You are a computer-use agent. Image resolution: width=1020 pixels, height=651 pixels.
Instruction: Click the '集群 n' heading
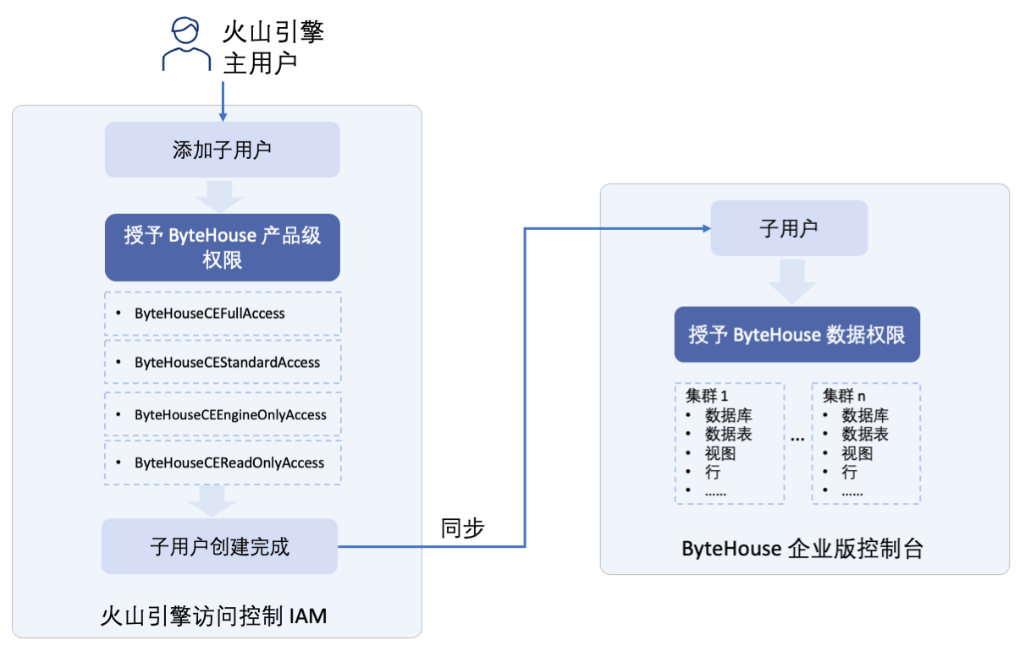844,396
